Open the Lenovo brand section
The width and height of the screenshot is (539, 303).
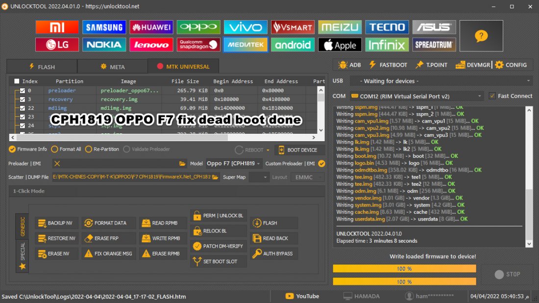tap(151, 45)
